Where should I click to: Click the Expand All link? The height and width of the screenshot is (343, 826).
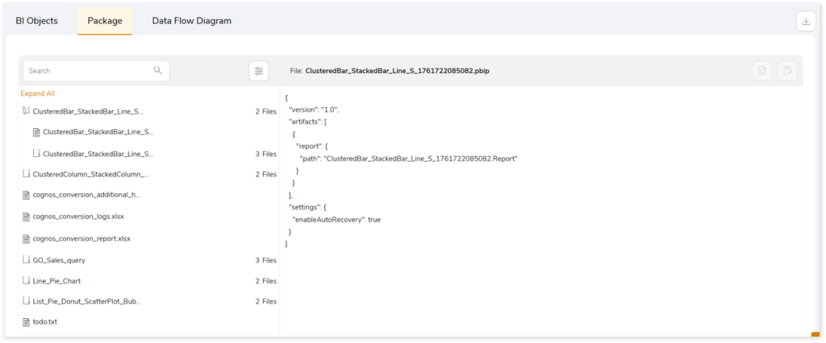[38, 93]
